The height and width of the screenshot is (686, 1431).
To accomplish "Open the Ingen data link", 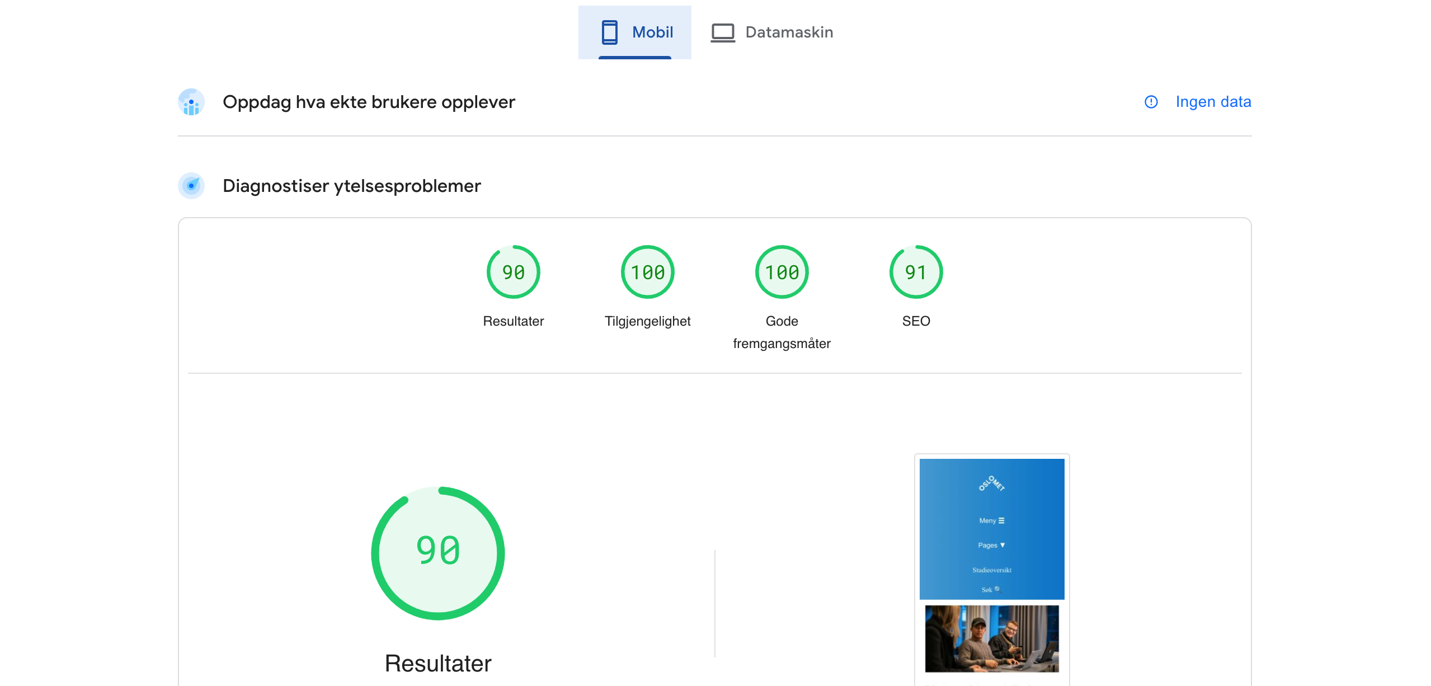I will pyautogui.click(x=1213, y=102).
